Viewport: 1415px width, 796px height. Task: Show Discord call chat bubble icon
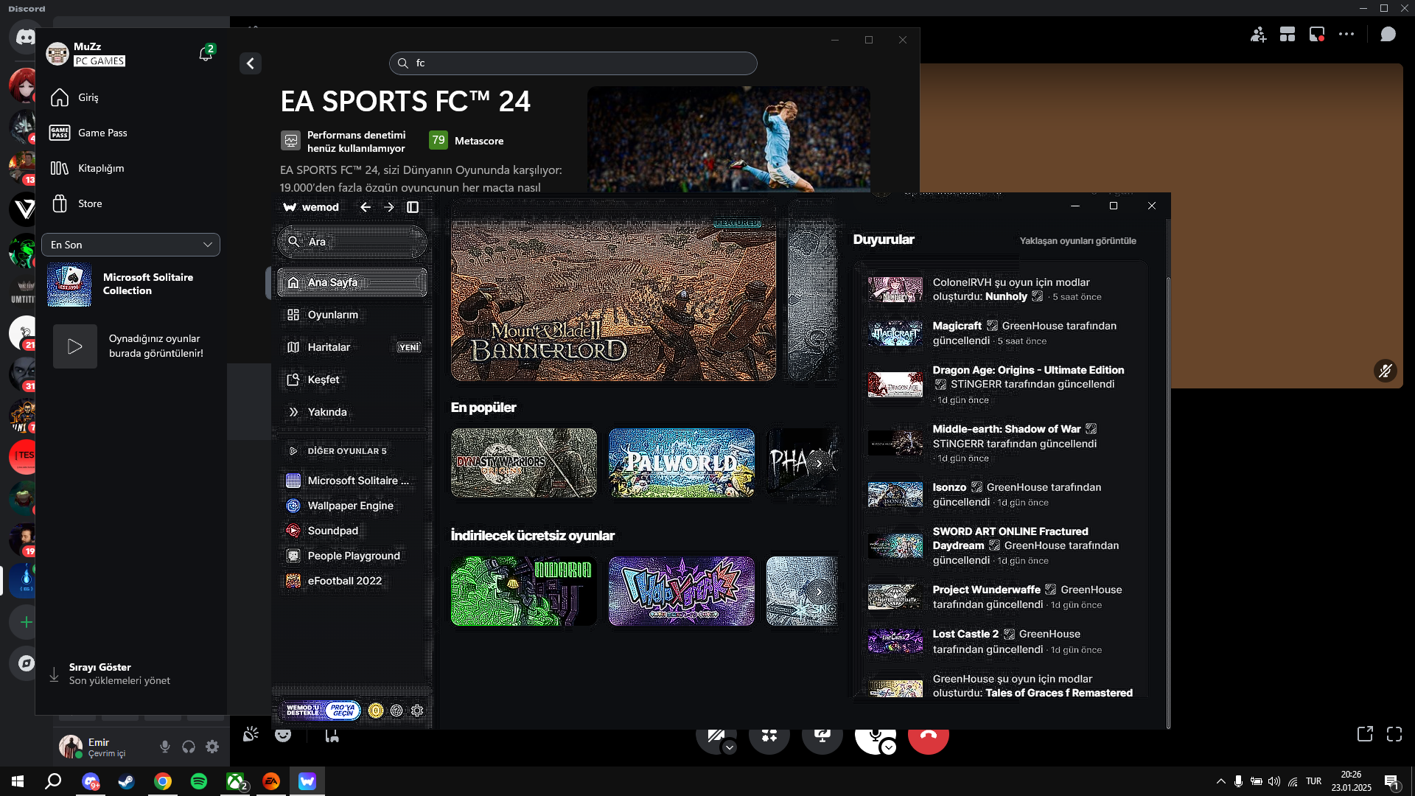coord(1388,35)
